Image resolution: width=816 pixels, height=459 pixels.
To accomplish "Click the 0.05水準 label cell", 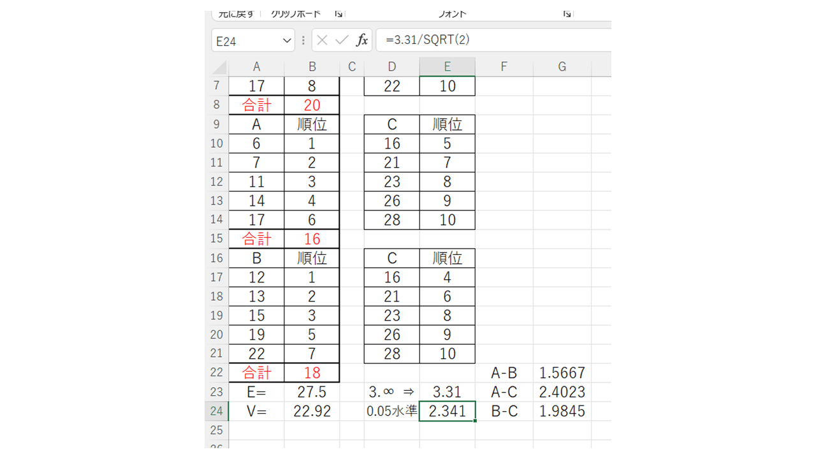I will (x=391, y=411).
